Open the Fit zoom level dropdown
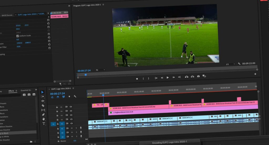 pyautogui.click(x=100, y=70)
